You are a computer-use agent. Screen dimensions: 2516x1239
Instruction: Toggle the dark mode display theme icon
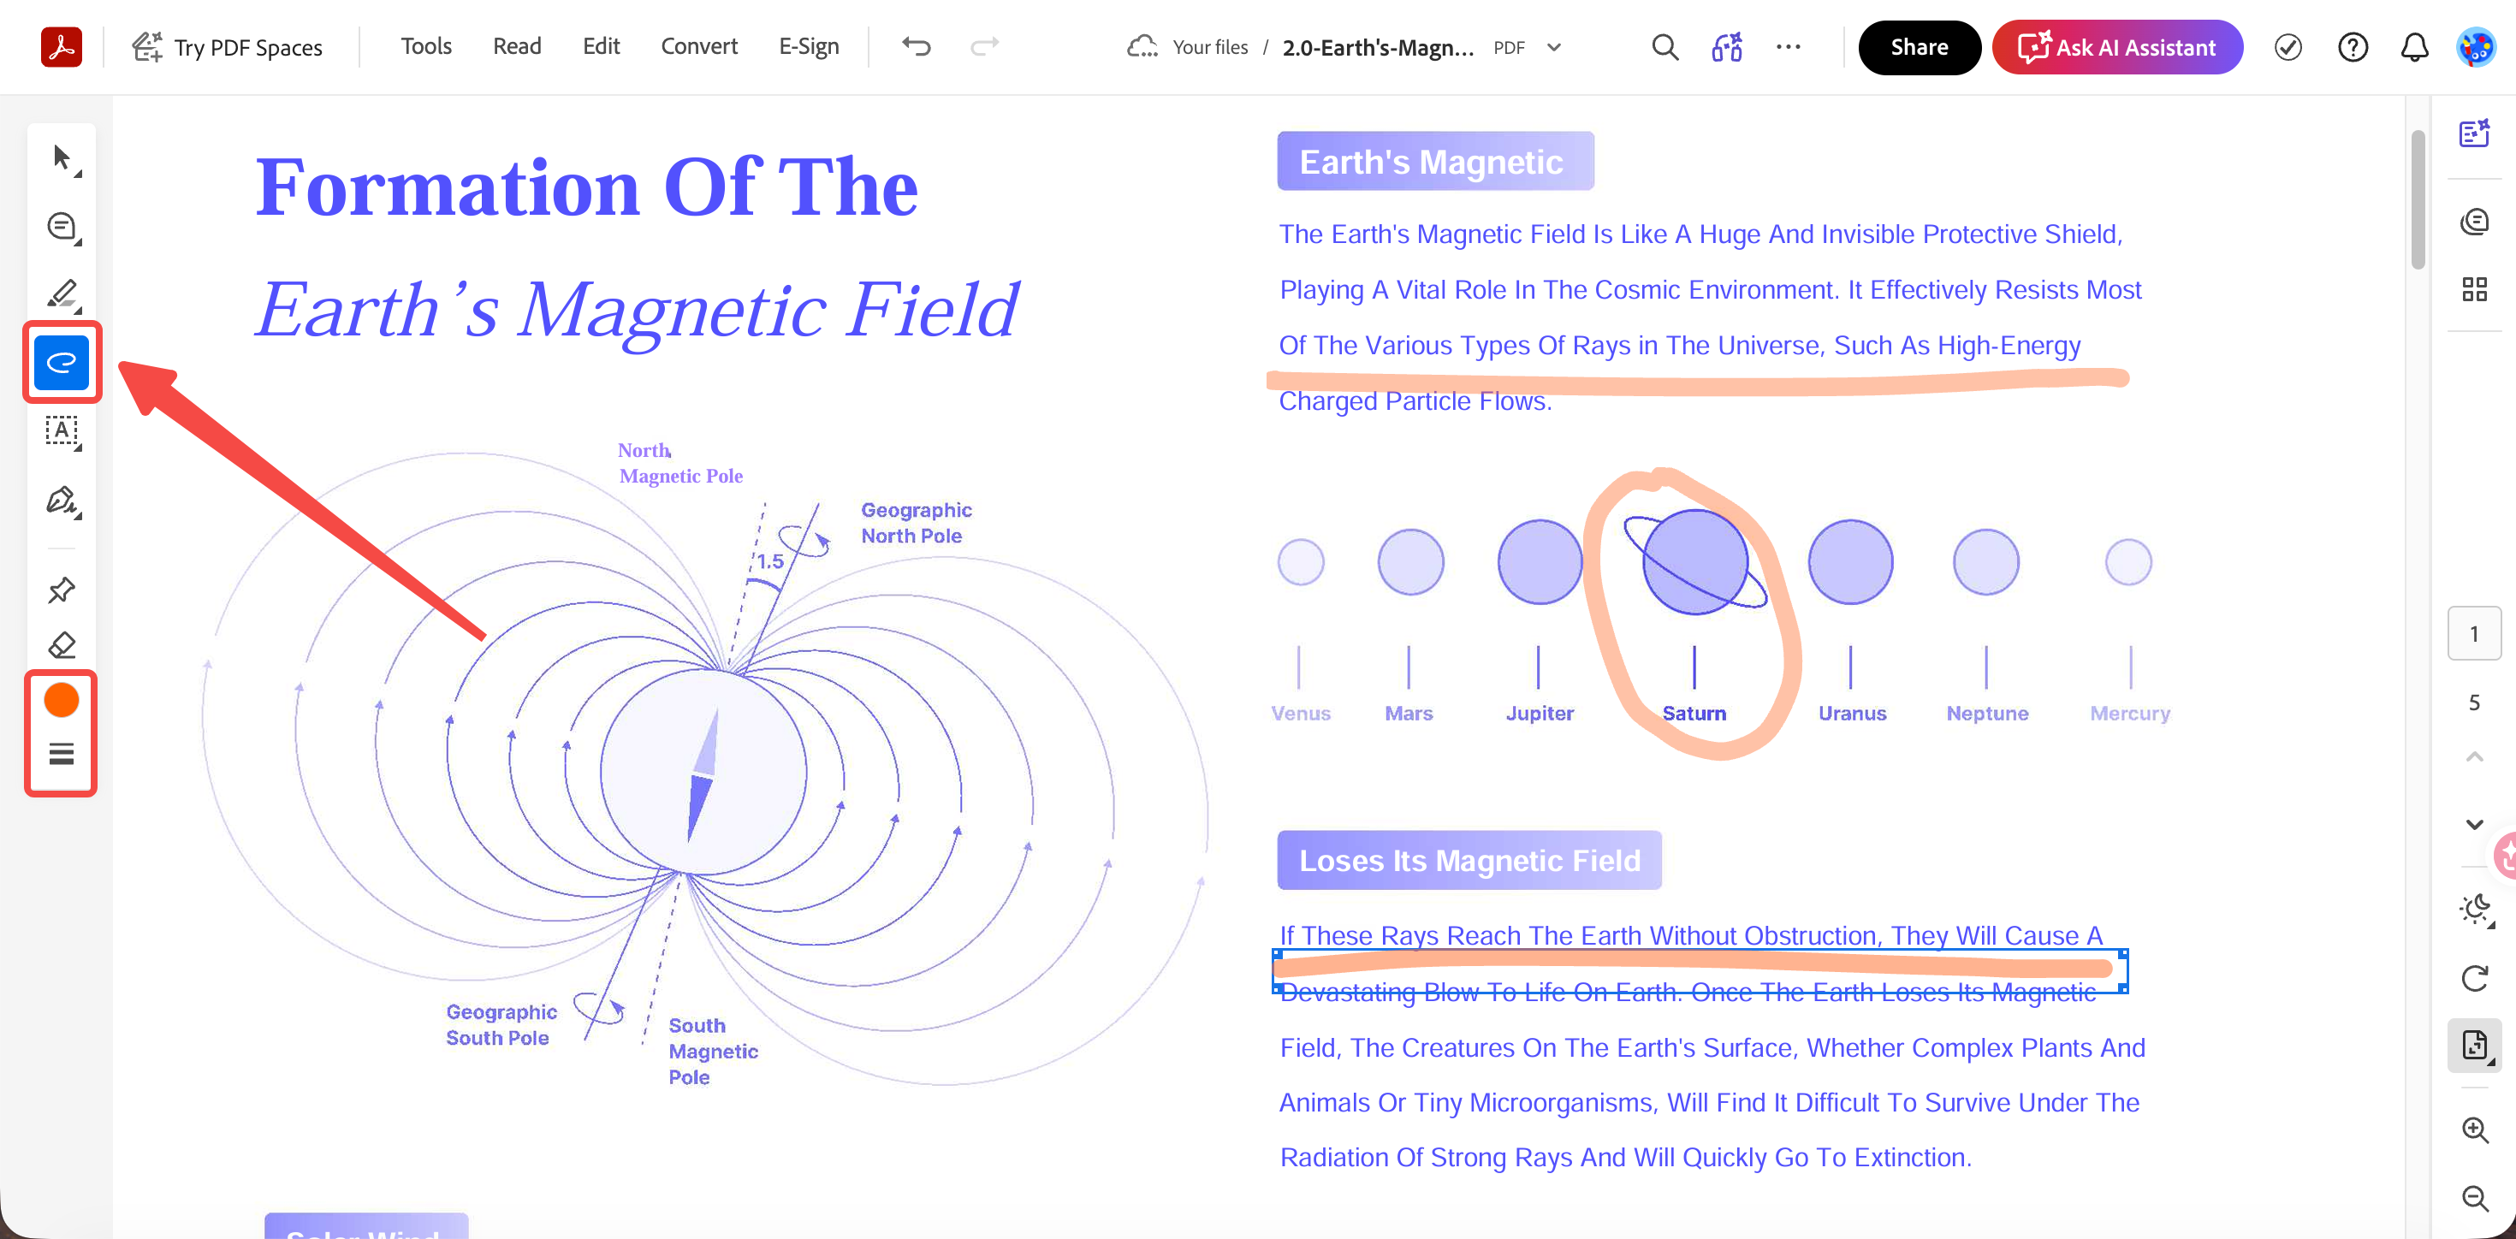click(2474, 909)
